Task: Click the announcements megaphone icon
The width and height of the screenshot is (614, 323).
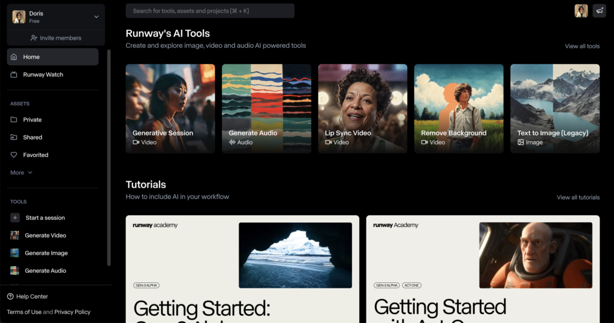Action: click(x=599, y=11)
